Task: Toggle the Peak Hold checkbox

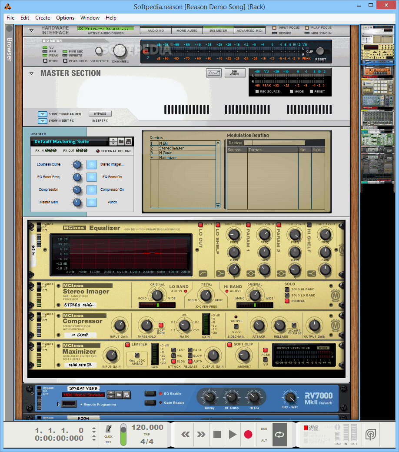Action: coord(65,61)
